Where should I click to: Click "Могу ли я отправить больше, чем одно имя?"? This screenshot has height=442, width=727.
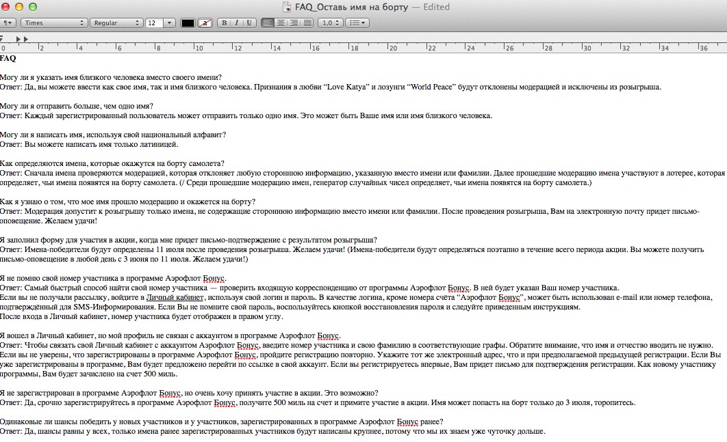(77, 106)
